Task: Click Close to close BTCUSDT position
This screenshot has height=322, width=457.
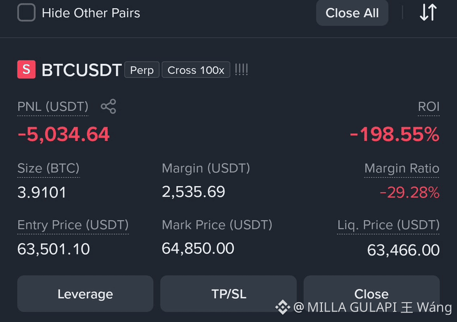Action: [372, 294]
